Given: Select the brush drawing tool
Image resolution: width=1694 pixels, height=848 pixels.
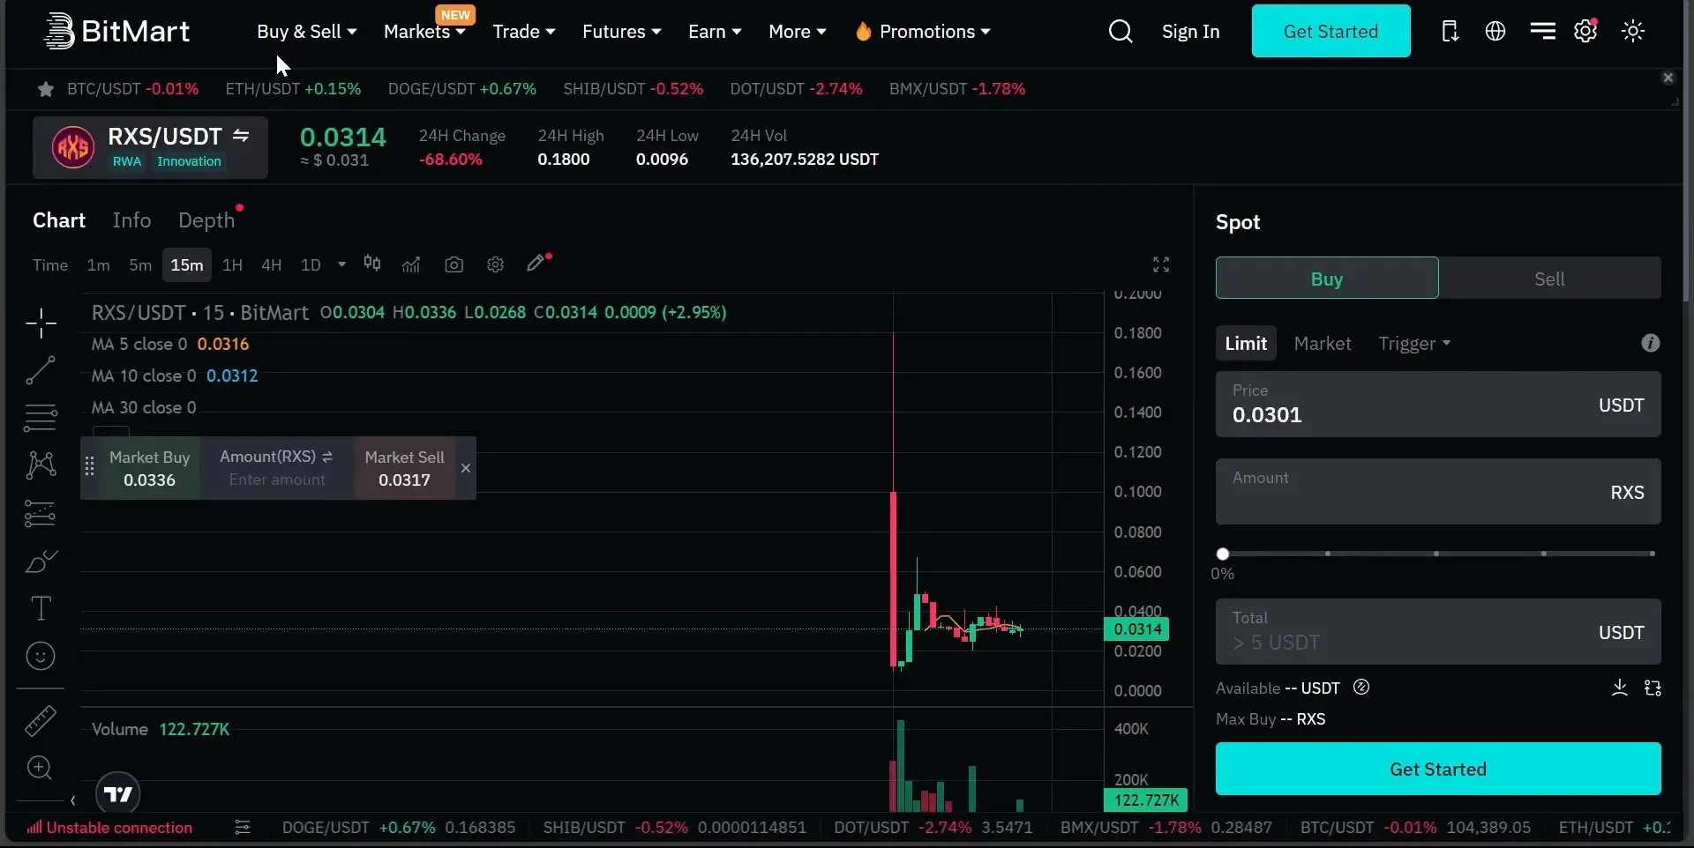Looking at the screenshot, I should click(x=41, y=561).
